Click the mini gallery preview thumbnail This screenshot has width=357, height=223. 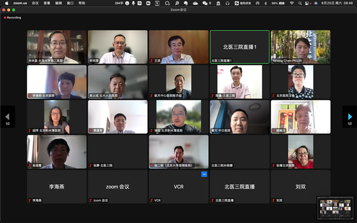click(335, 208)
